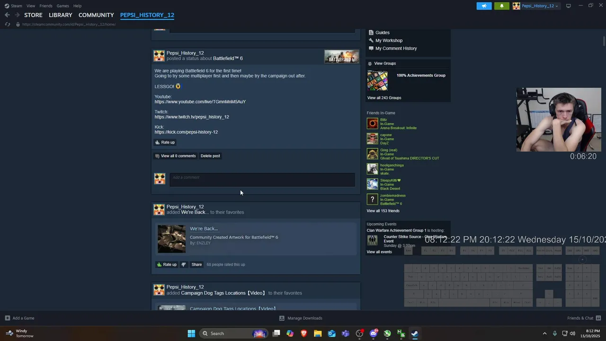Open Outlook from taskbar
Image resolution: width=606 pixels, height=341 pixels.
point(332,333)
